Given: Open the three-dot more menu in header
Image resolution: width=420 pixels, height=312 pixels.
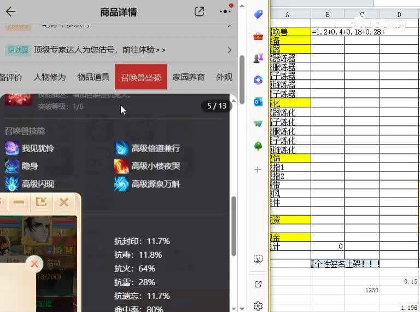Looking at the screenshot, I should tap(225, 11).
